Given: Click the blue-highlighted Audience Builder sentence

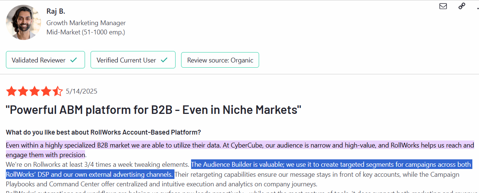Looking at the screenshot, I should [x=239, y=169].
